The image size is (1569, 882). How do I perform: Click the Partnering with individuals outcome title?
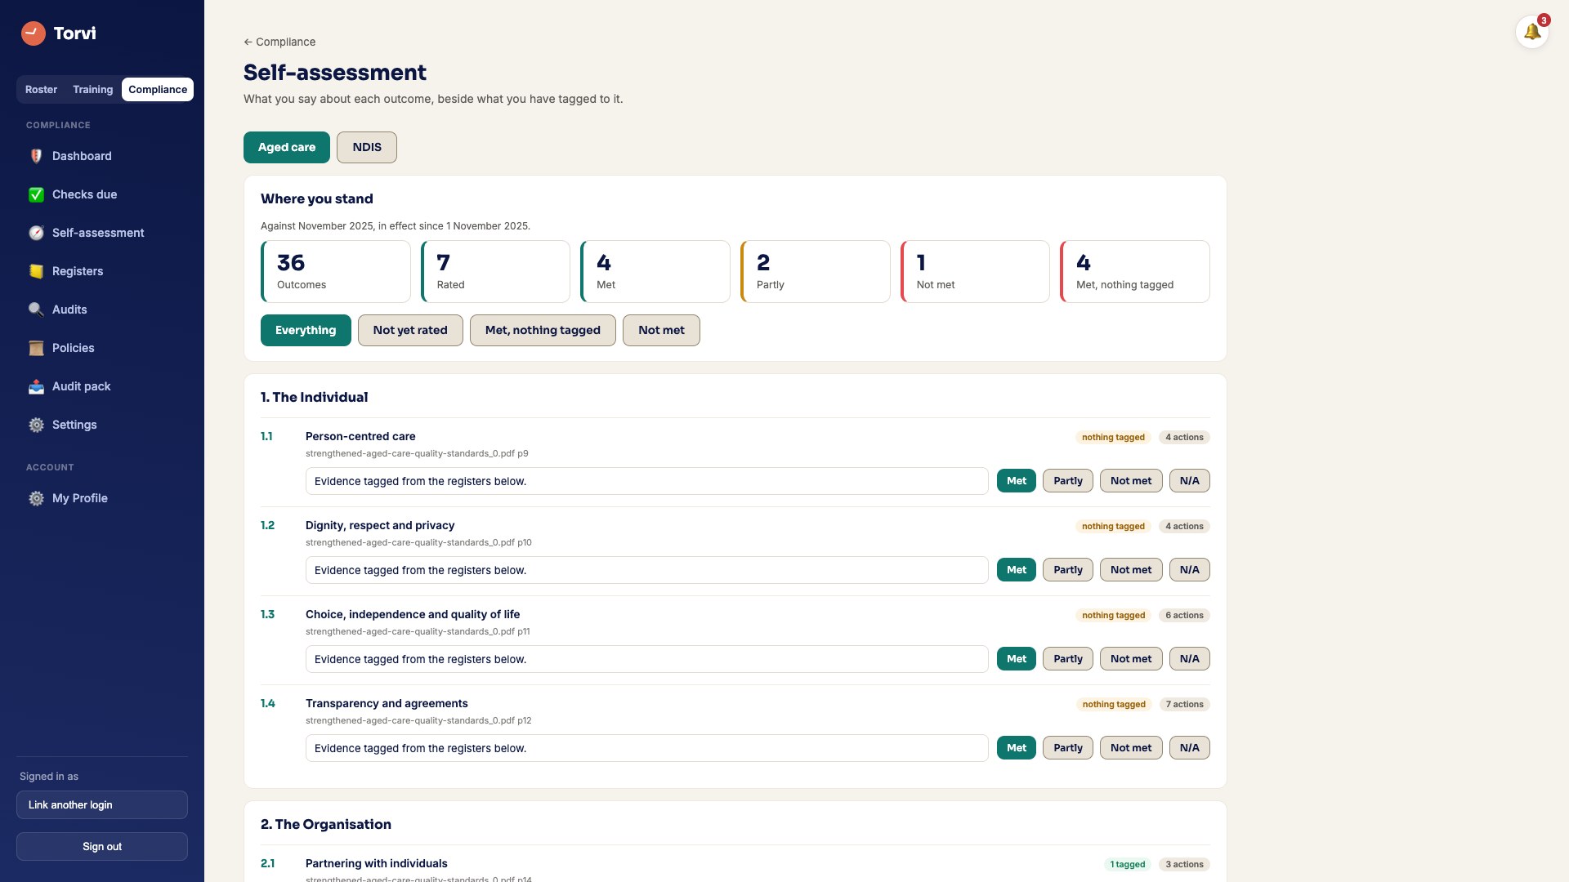377,863
